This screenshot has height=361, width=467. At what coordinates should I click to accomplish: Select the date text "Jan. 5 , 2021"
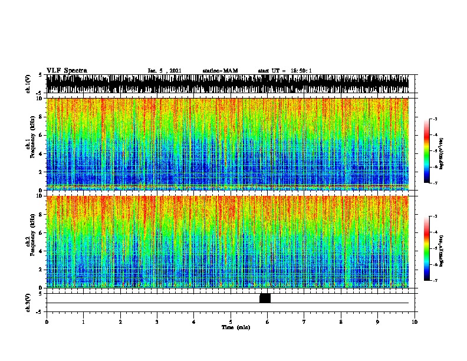point(165,71)
